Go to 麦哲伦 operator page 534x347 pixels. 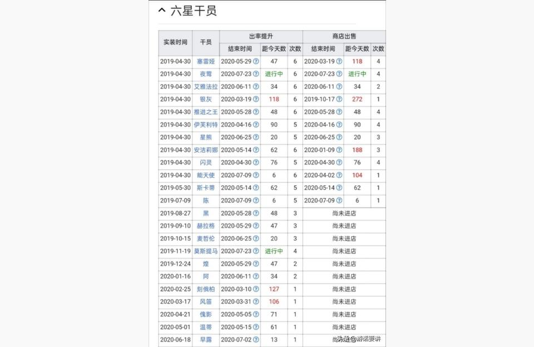coord(206,239)
